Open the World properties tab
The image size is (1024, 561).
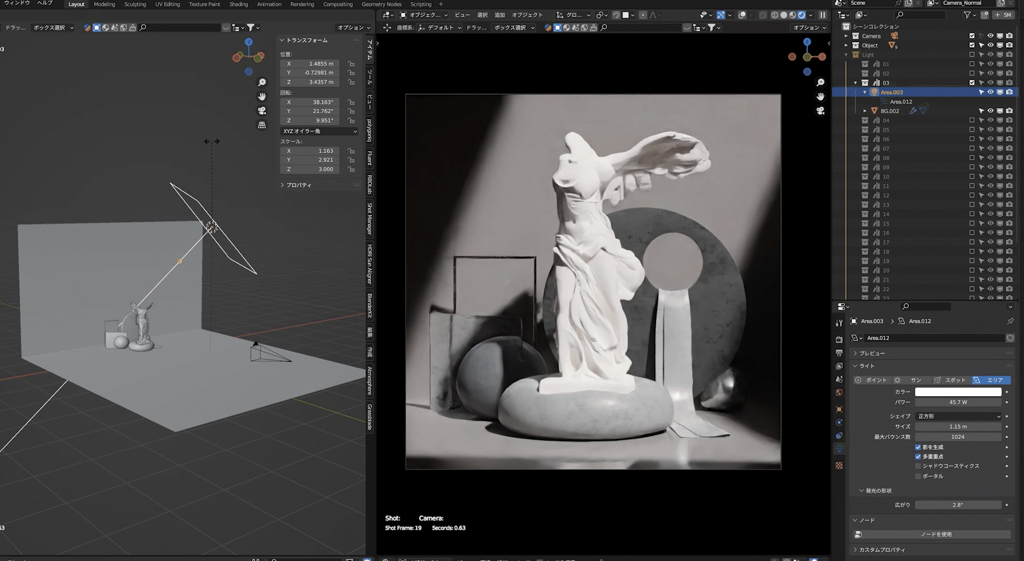[x=839, y=393]
